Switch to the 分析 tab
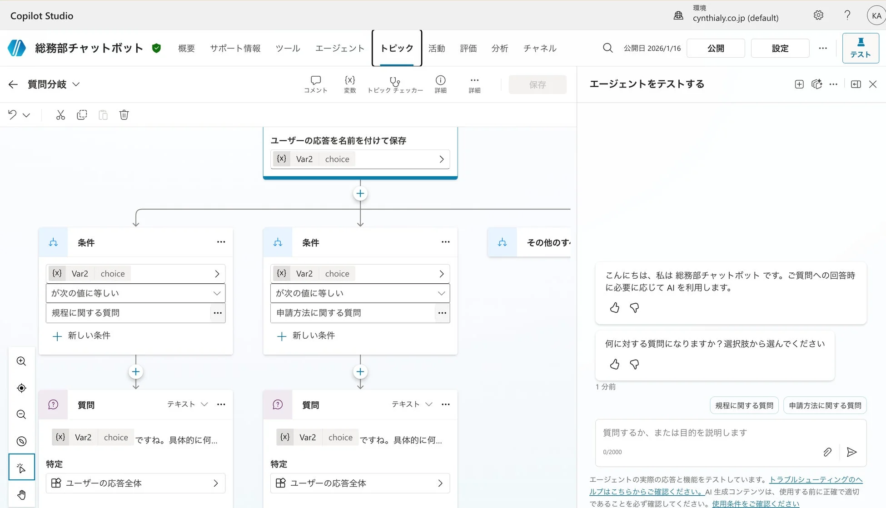This screenshot has width=886, height=508. 500,48
